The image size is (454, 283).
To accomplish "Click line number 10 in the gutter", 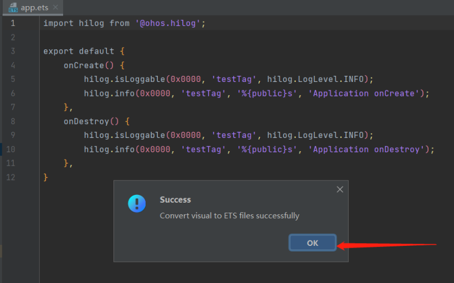I will (x=11, y=149).
